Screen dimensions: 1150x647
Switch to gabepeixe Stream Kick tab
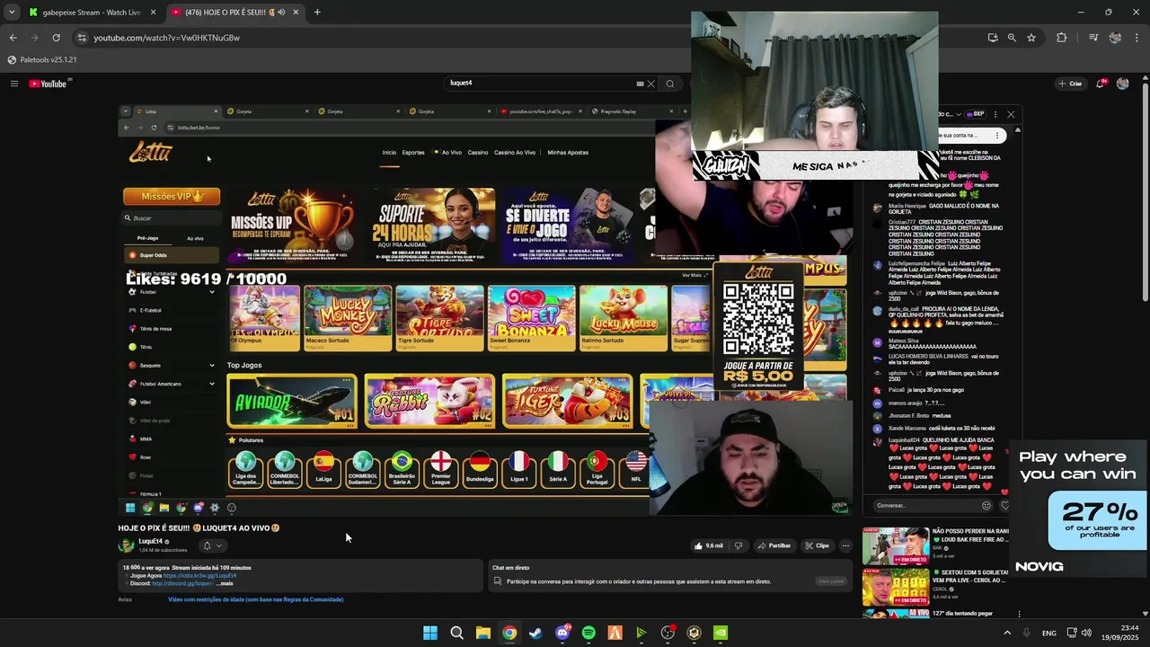91,13
